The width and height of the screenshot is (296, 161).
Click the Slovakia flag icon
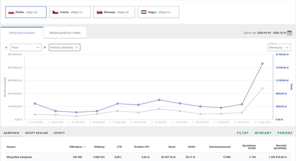coord(99,12)
